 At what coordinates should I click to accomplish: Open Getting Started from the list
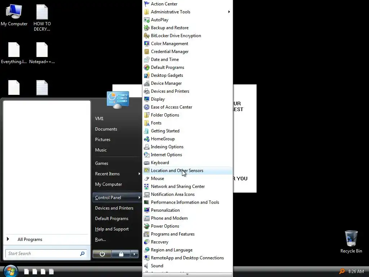pyautogui.click(x=165, y=131)
